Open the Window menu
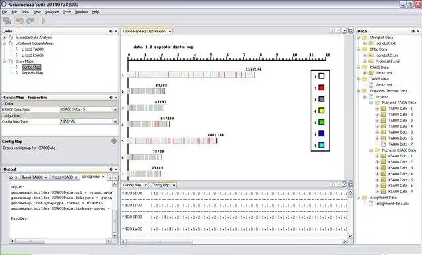The width and height of the screenshot is (422, 255). (x=81, y=12)
